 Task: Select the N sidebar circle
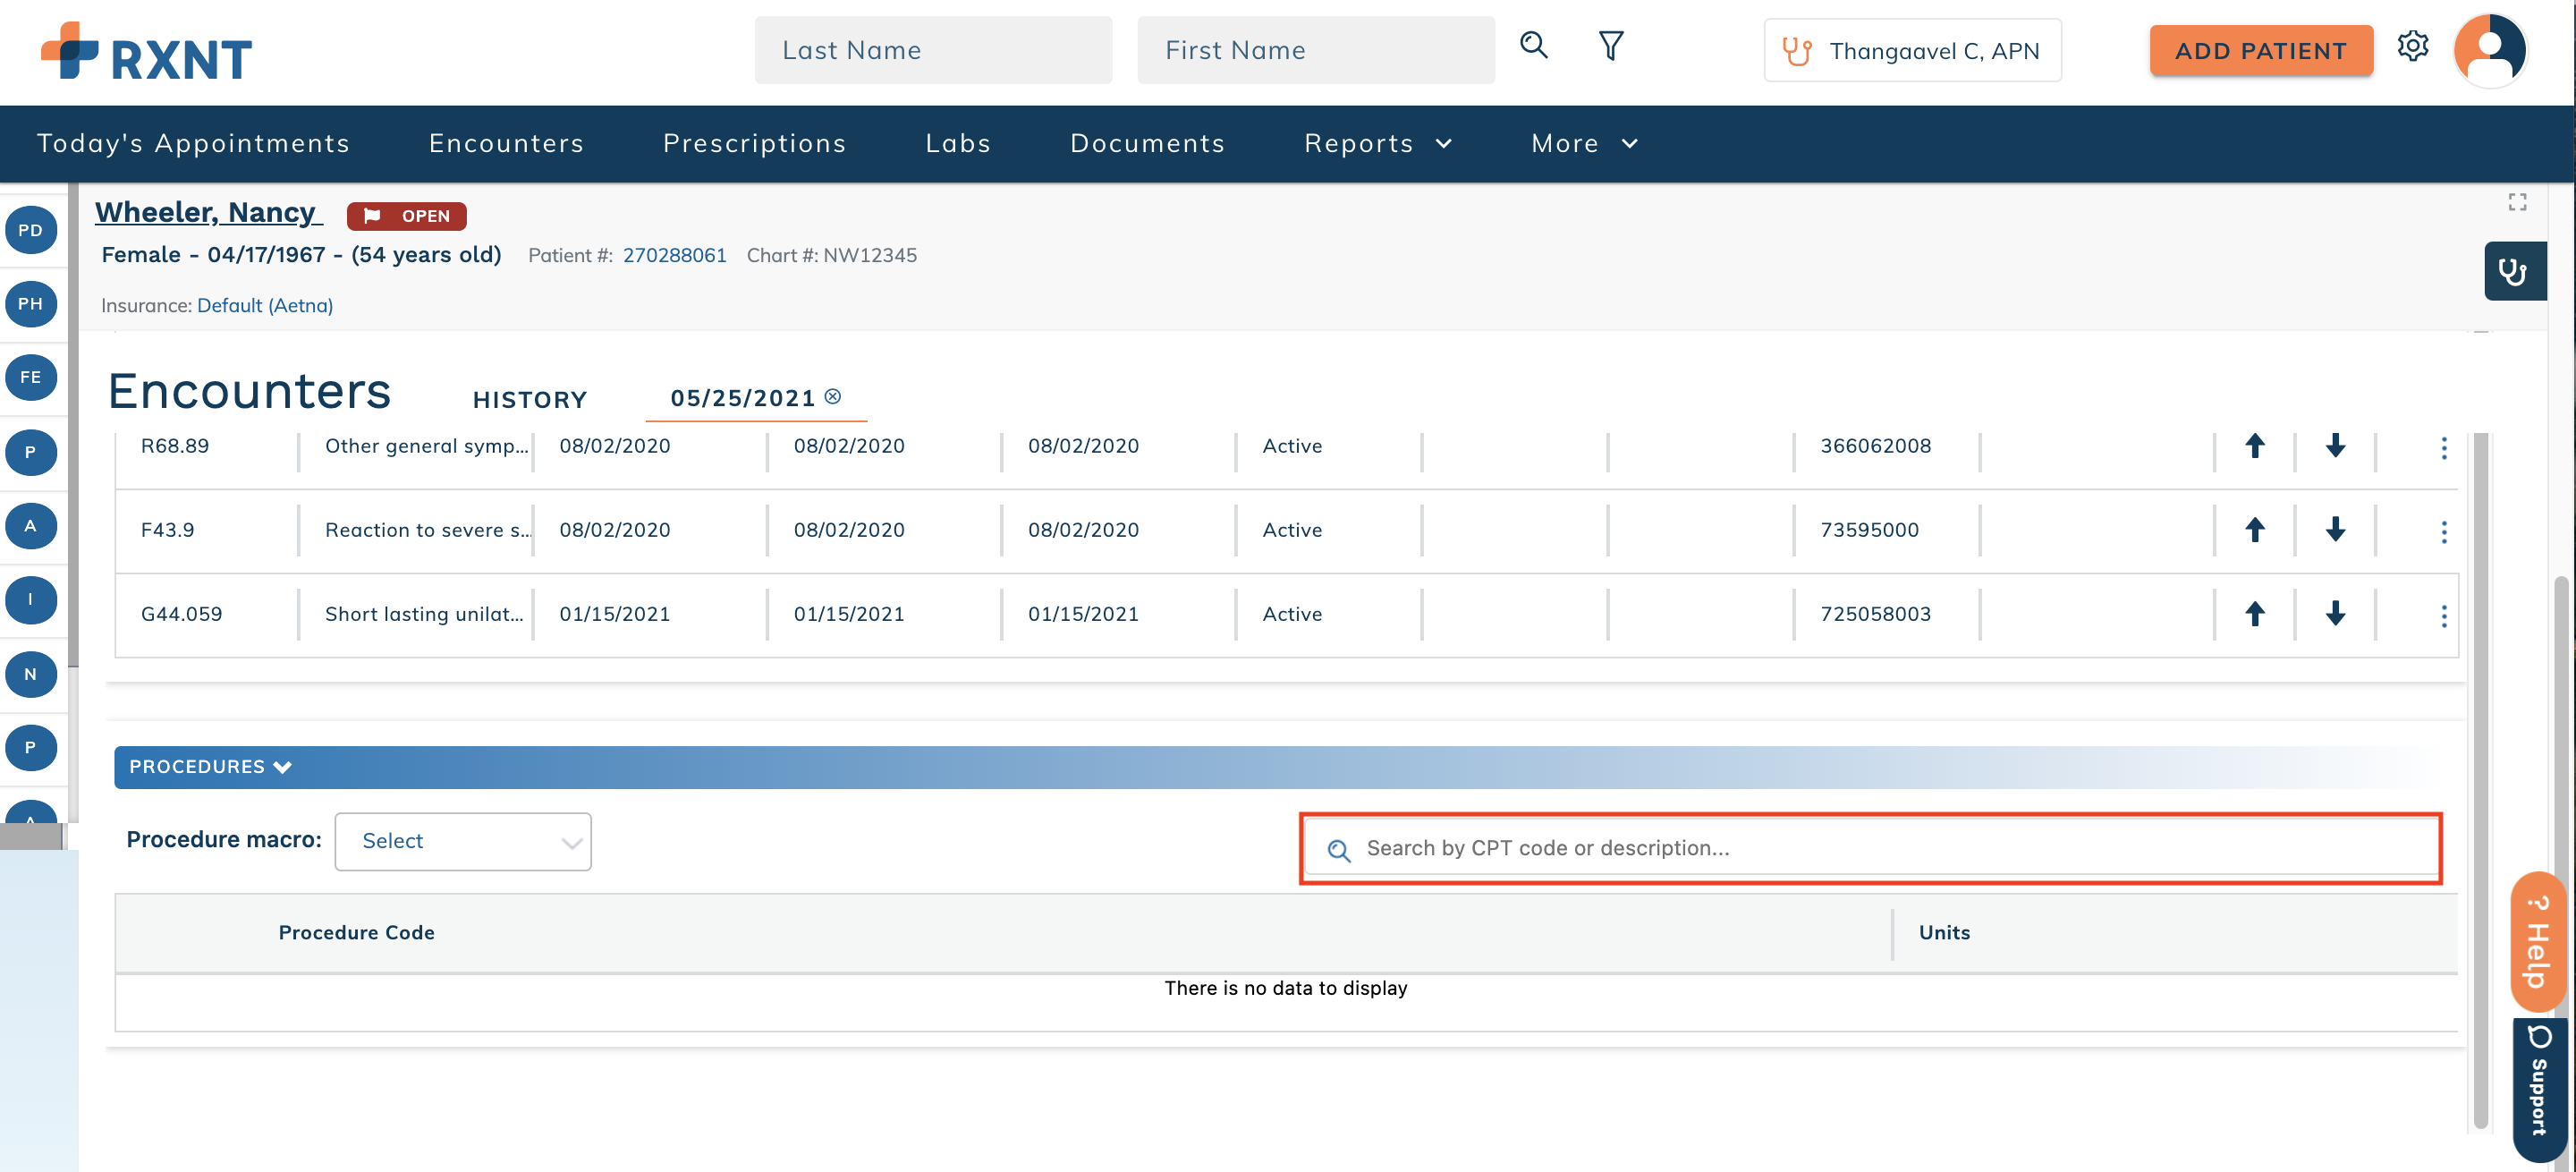click(31, 674)
